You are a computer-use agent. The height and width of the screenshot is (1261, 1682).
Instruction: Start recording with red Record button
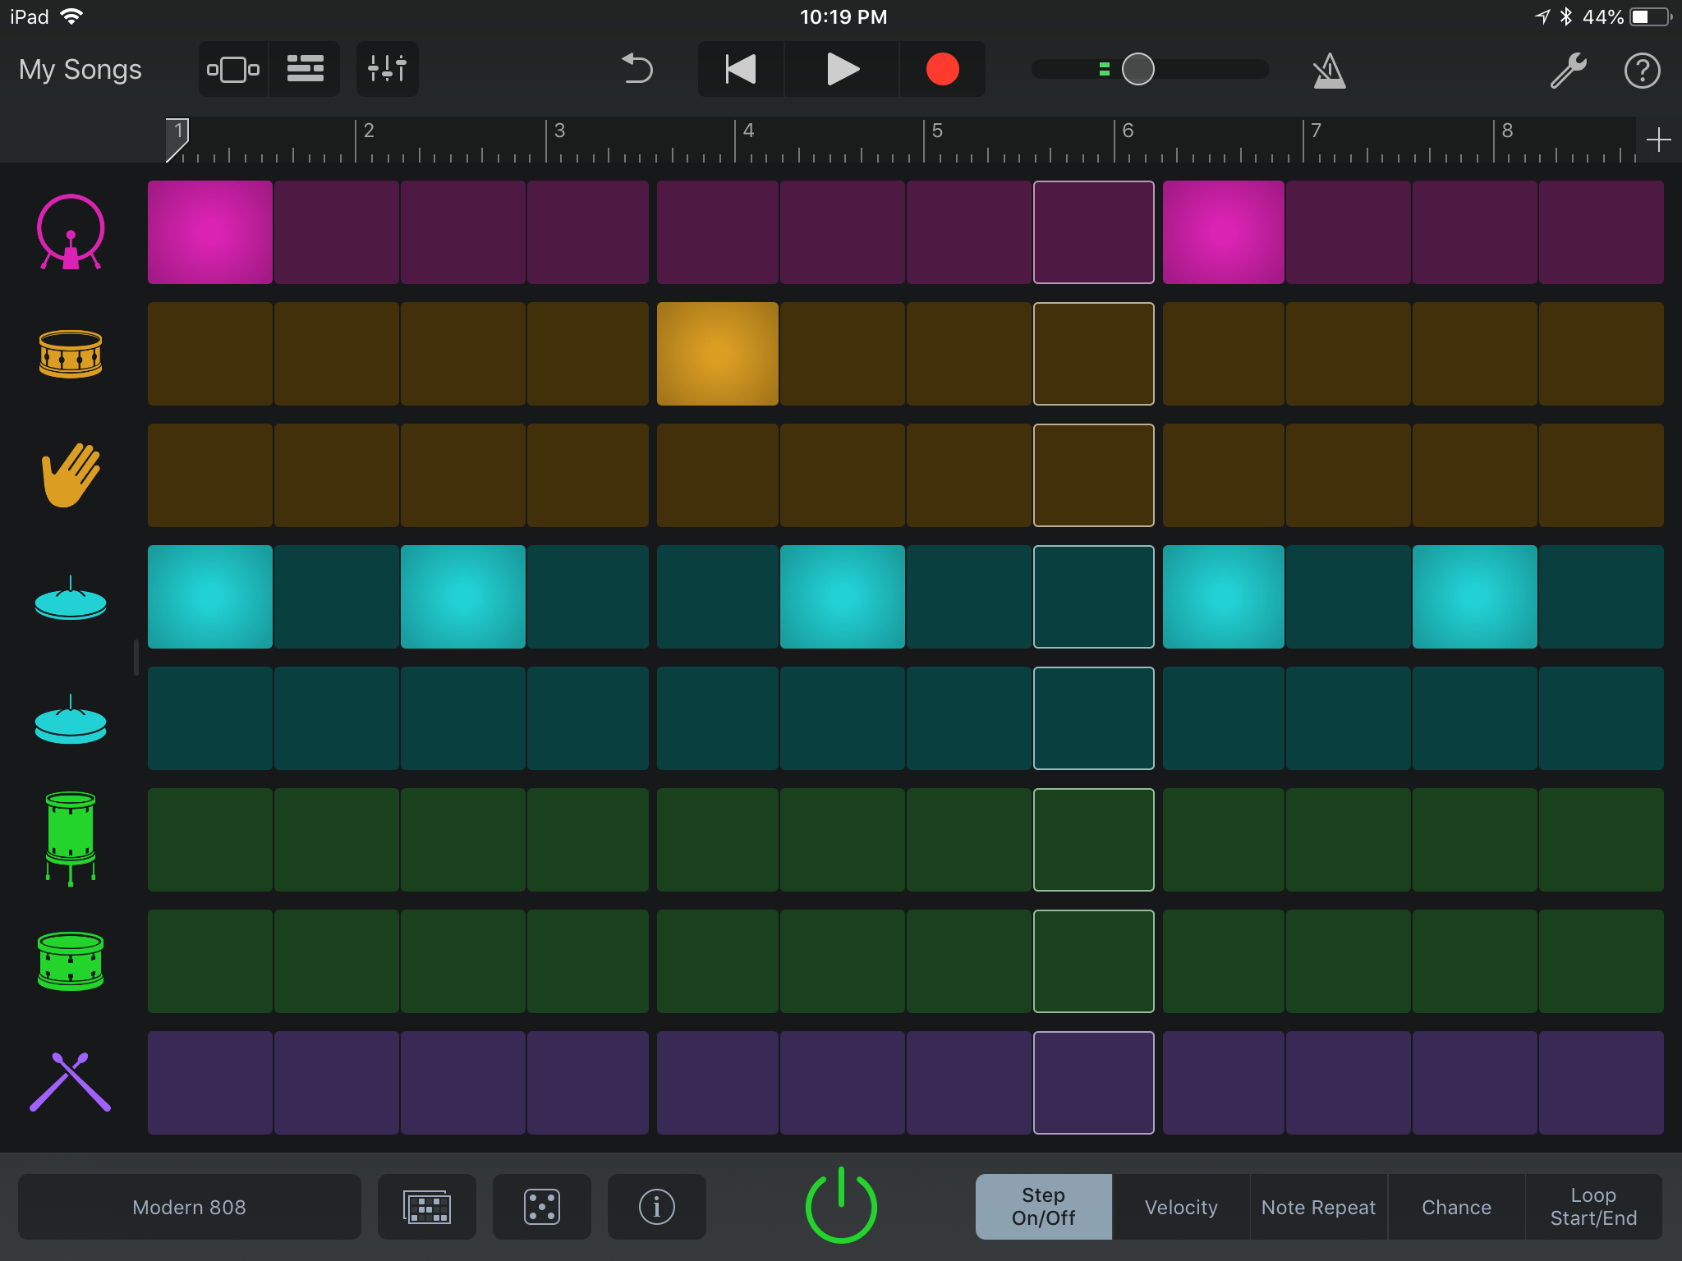[x=942, y=70]
